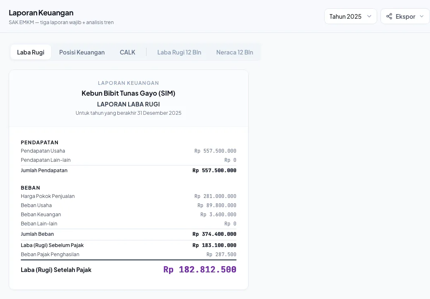Select the Pendapatan Lain-lain row label
This screenshot has height=299, width=430.
point(45,160)
